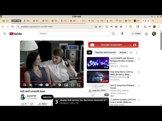Switch video to miniplayer mode
162x121 pixels.
66,85
